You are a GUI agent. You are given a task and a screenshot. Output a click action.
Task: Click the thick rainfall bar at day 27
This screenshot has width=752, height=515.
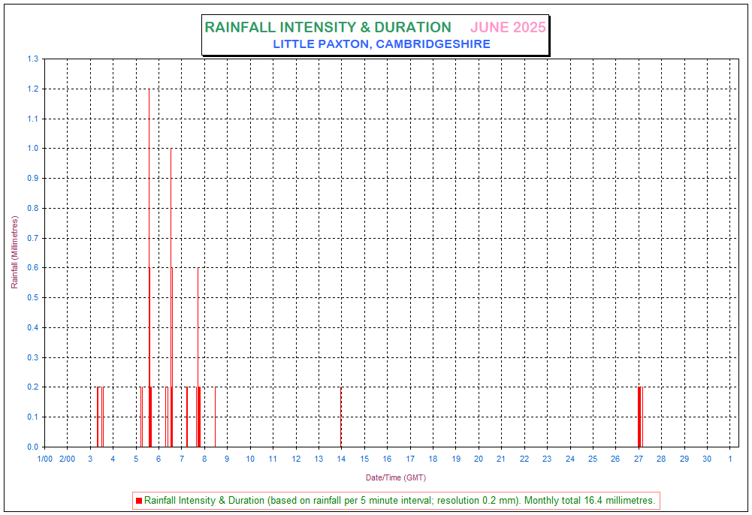pos(639,417)
